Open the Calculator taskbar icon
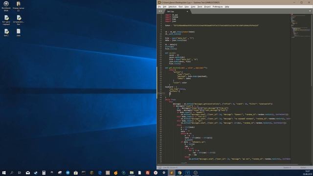 tap(44, 173)
